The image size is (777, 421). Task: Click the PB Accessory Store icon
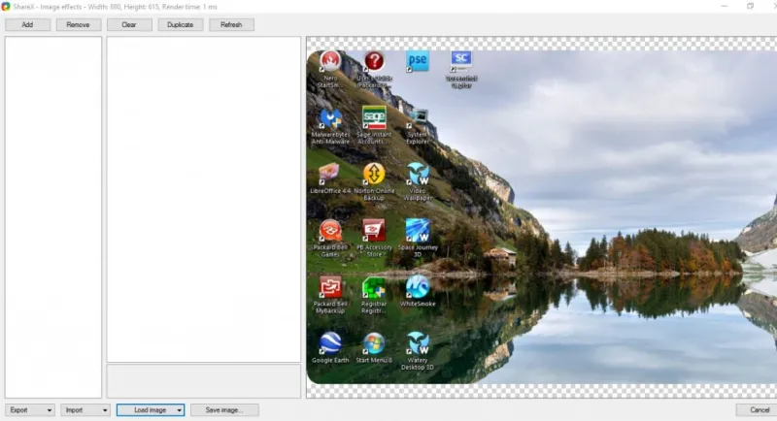click(374, 231)
